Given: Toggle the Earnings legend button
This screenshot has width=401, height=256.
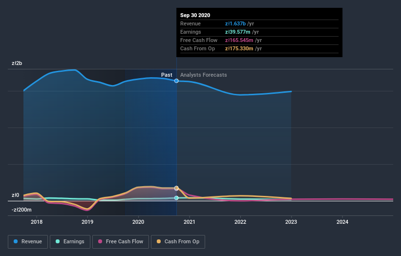Looking at the screenshot, I should point(70,242).
